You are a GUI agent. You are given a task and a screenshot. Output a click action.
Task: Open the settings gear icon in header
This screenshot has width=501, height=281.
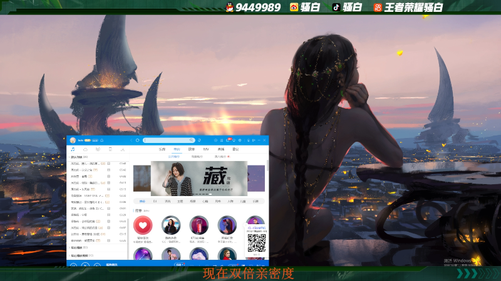[x=240, y=140]
